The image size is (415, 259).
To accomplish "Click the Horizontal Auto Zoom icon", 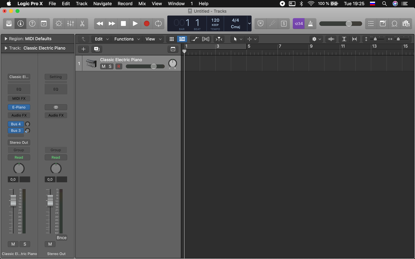I will pos(354,39).
